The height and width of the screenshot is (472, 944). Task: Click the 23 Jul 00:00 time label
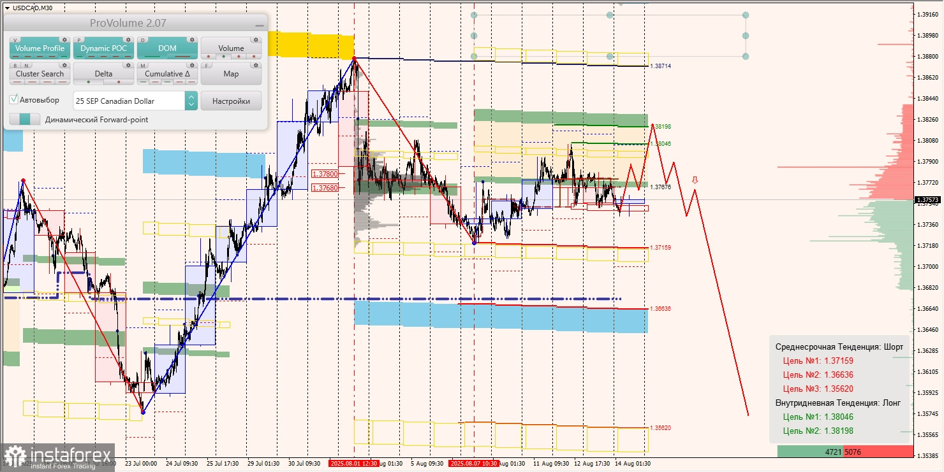pos(141,464)
